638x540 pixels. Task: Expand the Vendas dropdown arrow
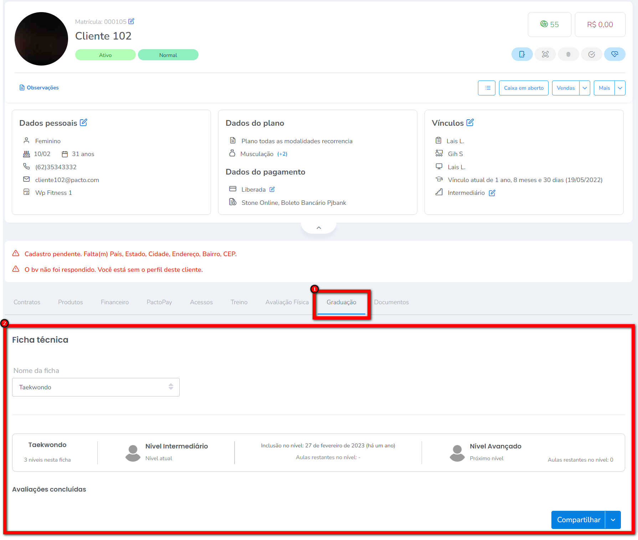pyautogui.click(x=585, y=88)
